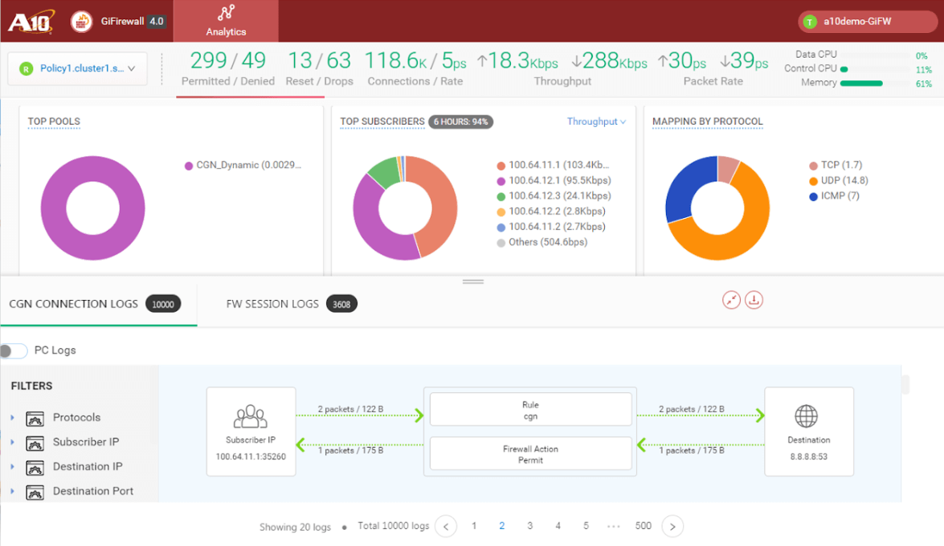Go to page 3 of logs

[529, 526]
